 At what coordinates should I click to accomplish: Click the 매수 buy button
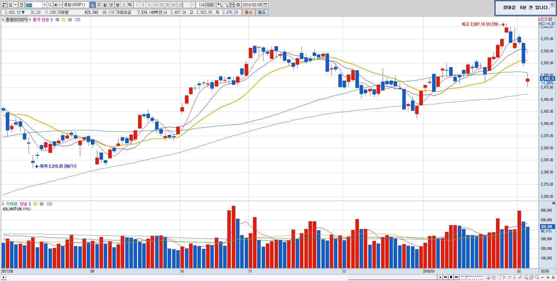[248, 12]
